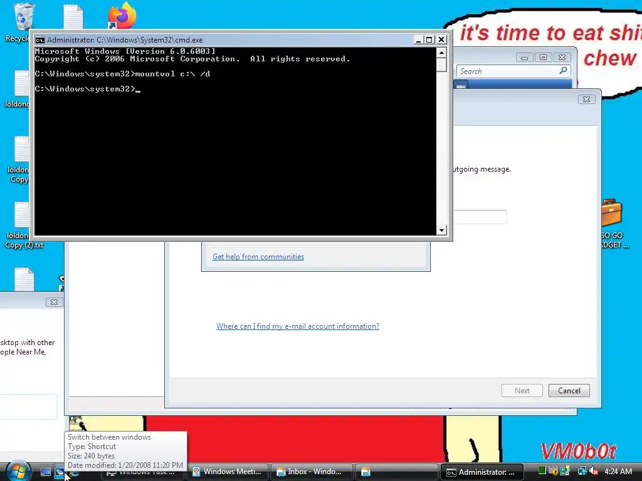This screenshot has width=642, height=481.
Task: Click the restore button of the background Search window
Action: [x=544, y=58]
